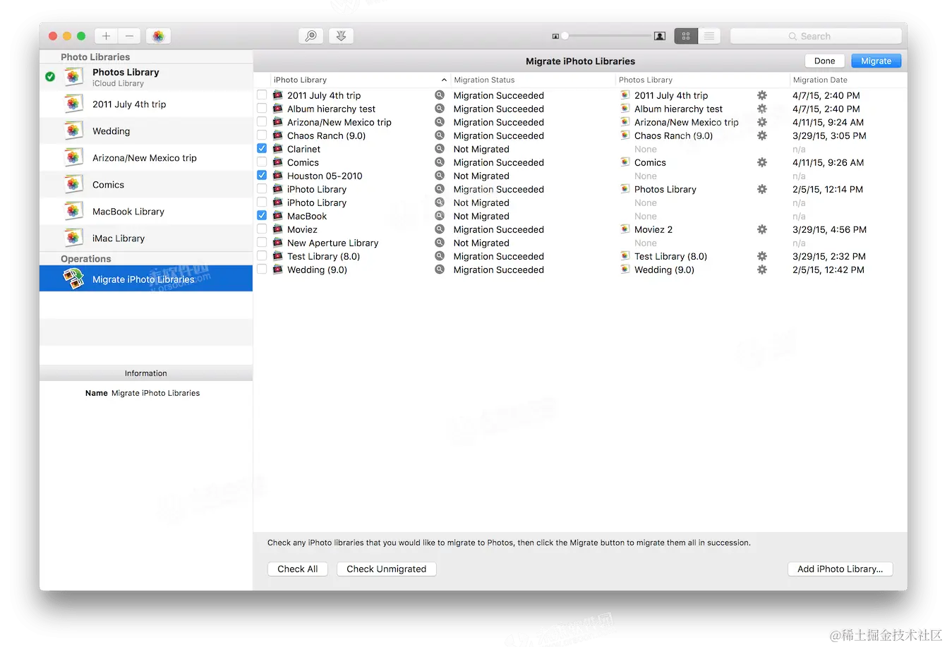
Task: Select Comics library in sidebar
Action: coord(146,185)
